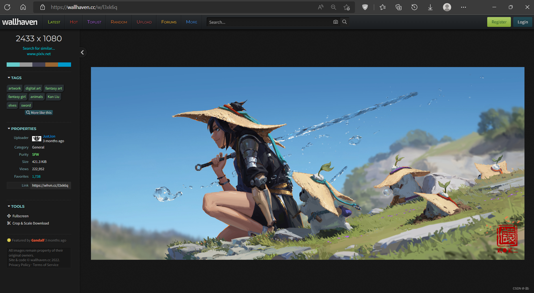The width and height of the screenshot is (534, 293).
Task: Open browser collections icon
Action: (x=399, y=7)
